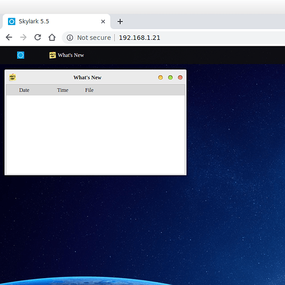Image resolution: width=285 pixels, height=285 pixels.
Task: Click the Skylark start menu icon
Action: click(21, 55)
